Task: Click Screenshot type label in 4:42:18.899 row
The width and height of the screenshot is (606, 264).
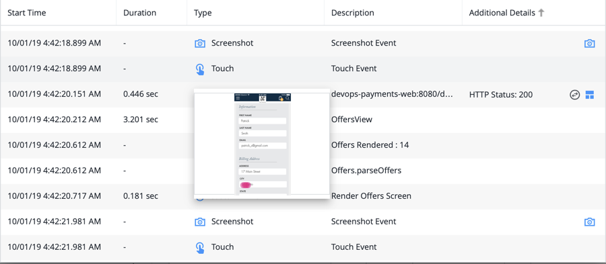Action: pos(232,43)
